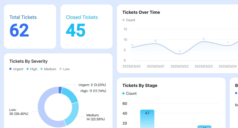The height and width of the screenshot is (128, 238).
Task: Click the 2025/03/21 axis date
Action: tap(156, 66)
